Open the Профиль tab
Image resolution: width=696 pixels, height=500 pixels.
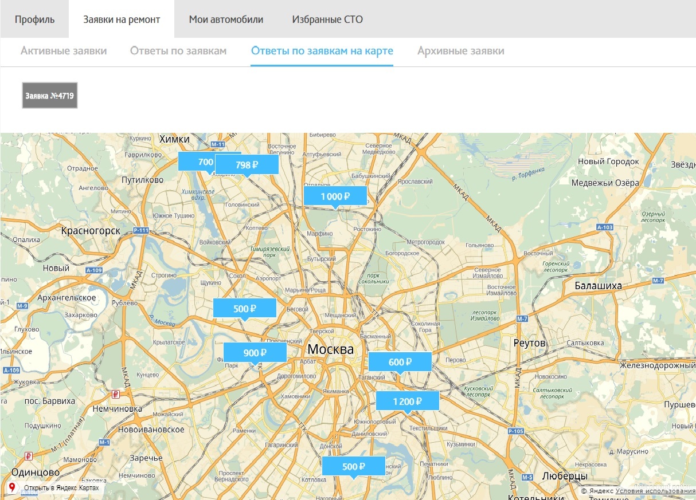point(34,19)
